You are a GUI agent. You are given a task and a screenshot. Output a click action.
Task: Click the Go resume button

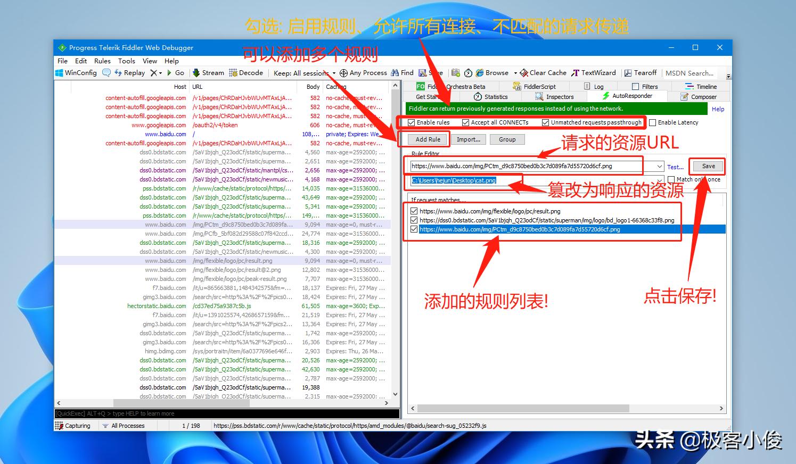click(x=175, y=73)
